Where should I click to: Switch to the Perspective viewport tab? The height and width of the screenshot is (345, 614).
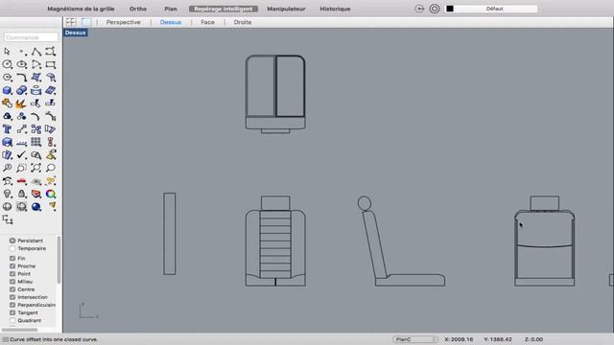(124, 22)
